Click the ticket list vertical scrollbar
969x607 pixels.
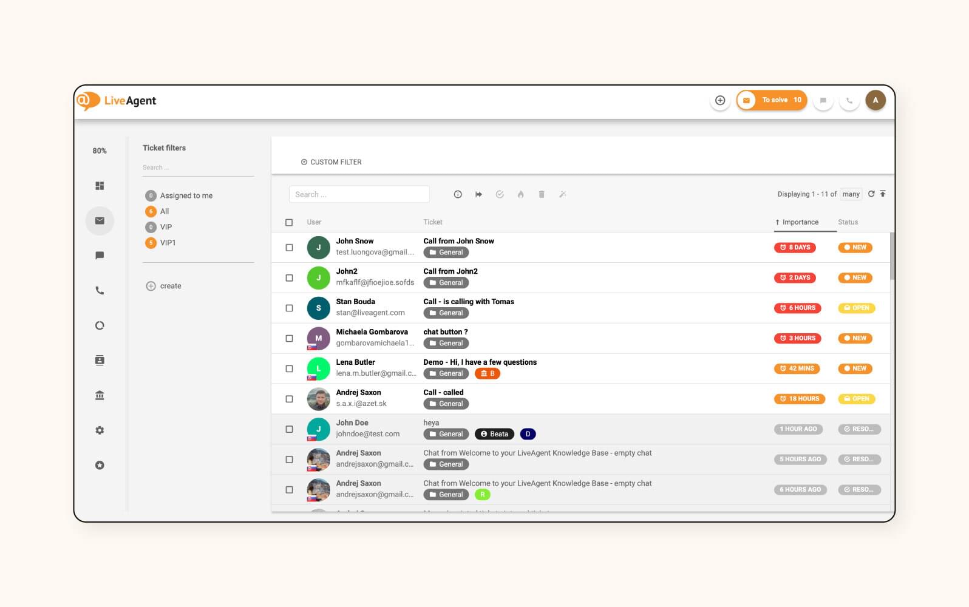892,256
